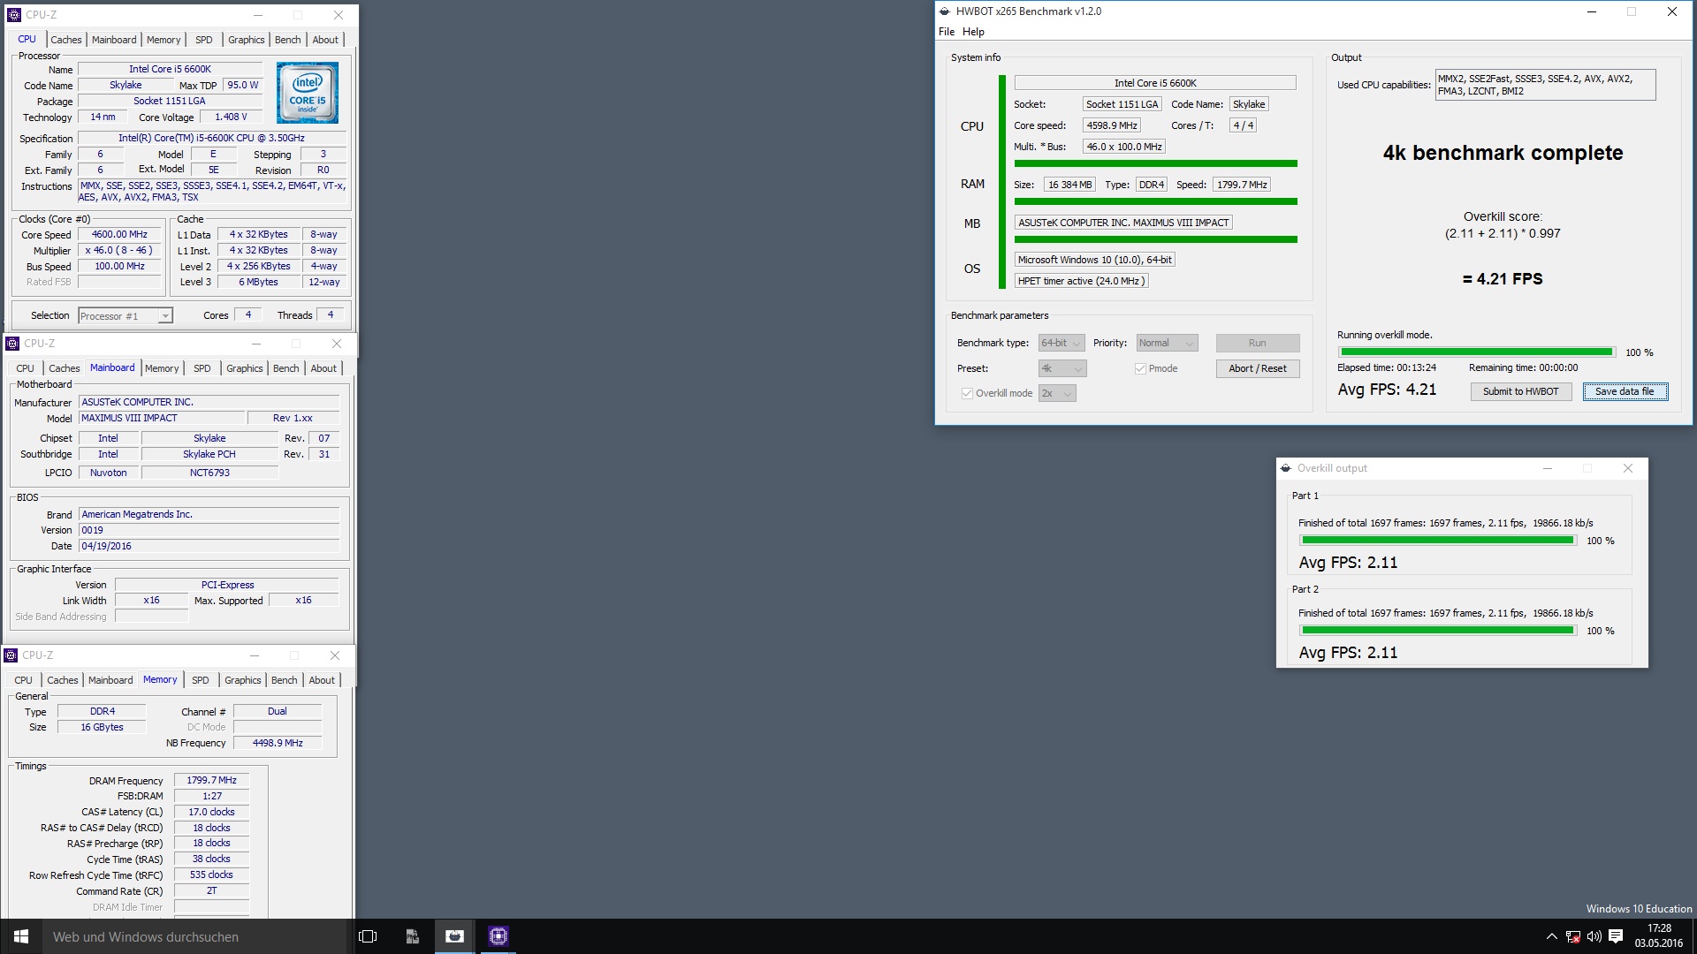This screenshot has height=954, width=1697.
Task: Open the Windows Start menu
Action: pos(21,936)
